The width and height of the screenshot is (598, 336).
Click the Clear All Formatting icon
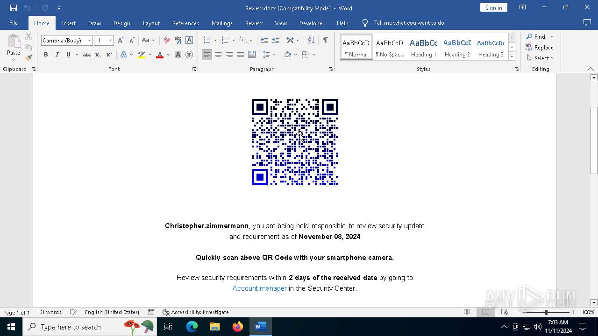[167, 41]
